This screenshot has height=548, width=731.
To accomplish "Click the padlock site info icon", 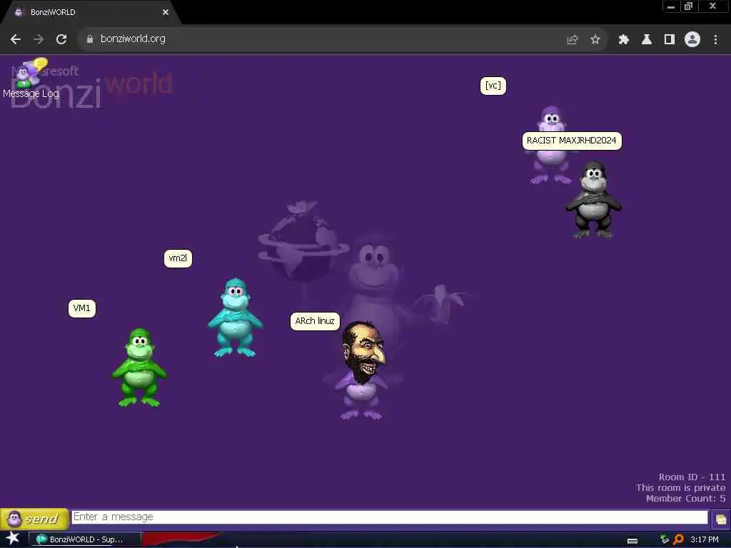I will 90,39.
